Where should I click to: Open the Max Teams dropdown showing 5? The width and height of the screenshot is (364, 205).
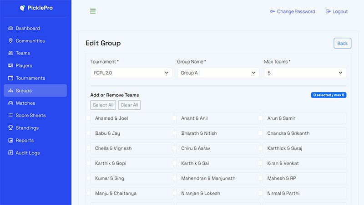click(305, 73)
